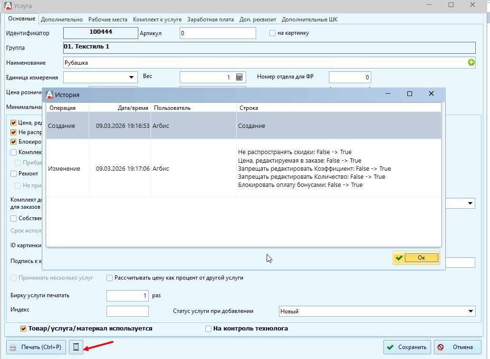Click the 'Сохранить' button
Screen dimensions: 490x359
407,347
